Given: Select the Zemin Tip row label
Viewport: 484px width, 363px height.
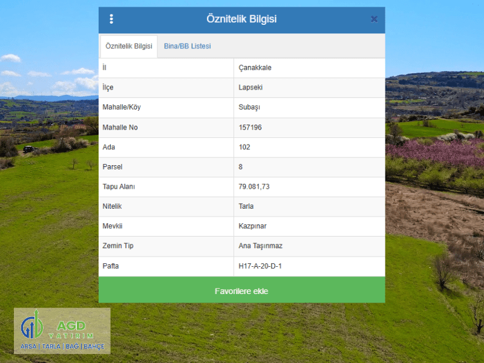Looking at the screenshot, I should 118,246.
